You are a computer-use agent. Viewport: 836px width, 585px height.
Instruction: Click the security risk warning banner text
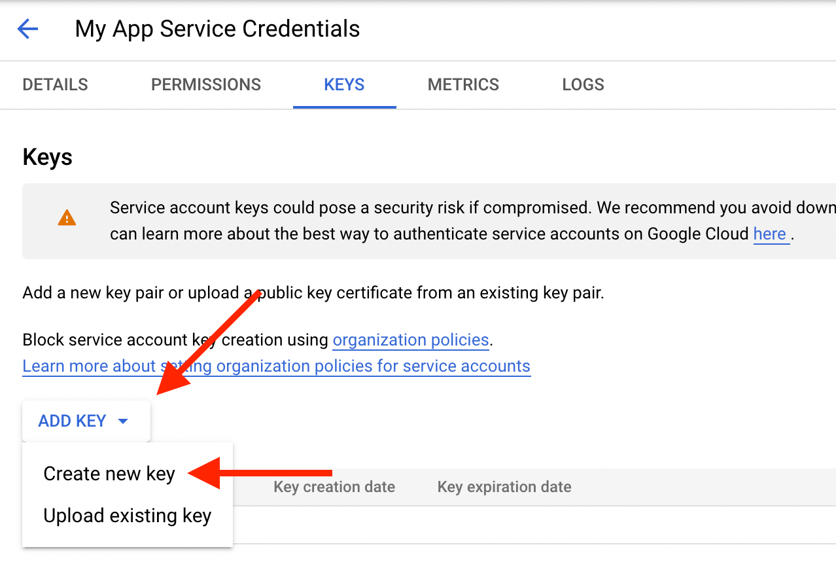click(x=472, y=221)
